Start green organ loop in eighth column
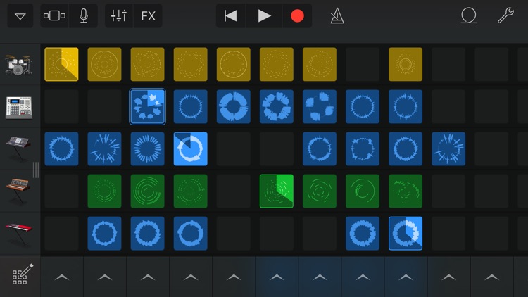The width and height of the screenshot is (528, 297). click(x=363, y=191)
